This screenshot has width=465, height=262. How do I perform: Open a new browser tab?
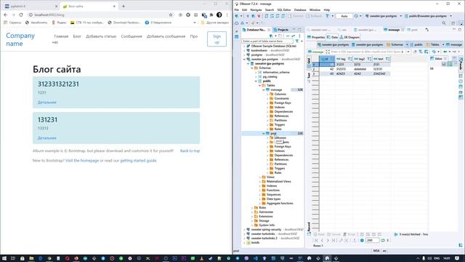[124, 6]
